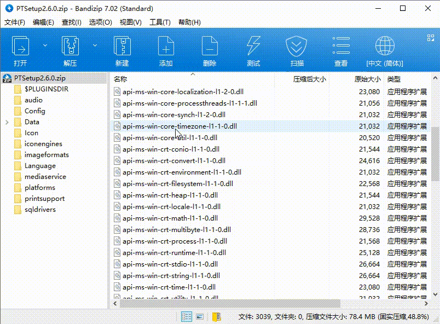Click file icon of api-ms-win-crt-runtime-l1-1-0.dll

click(117, 252)
